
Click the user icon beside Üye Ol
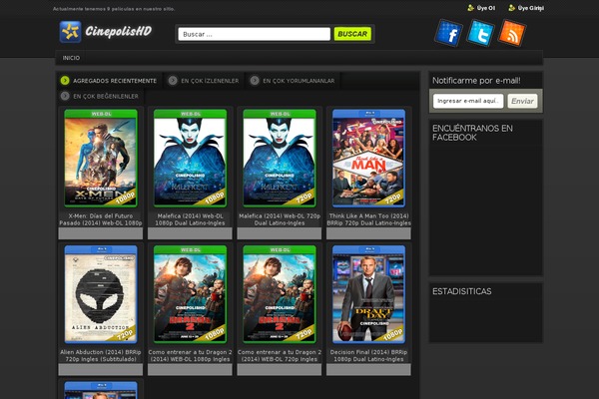pyautogui.click(x=470, y=8)
